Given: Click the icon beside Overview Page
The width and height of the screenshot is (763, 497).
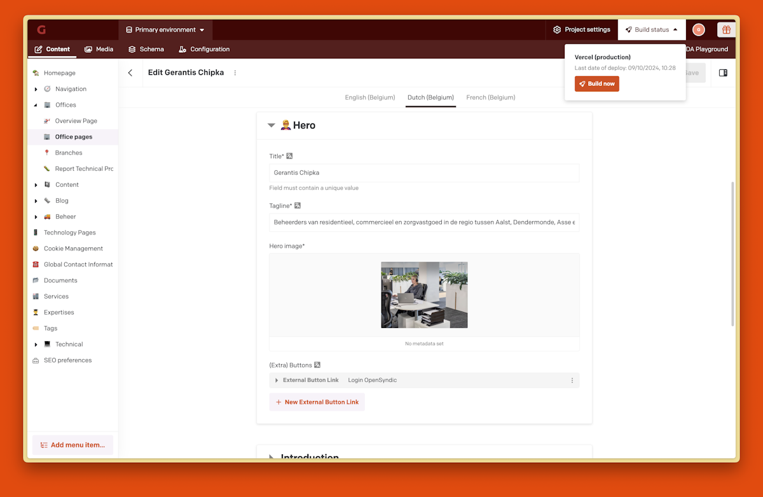Looking at the screenshot, I should 47,121.
